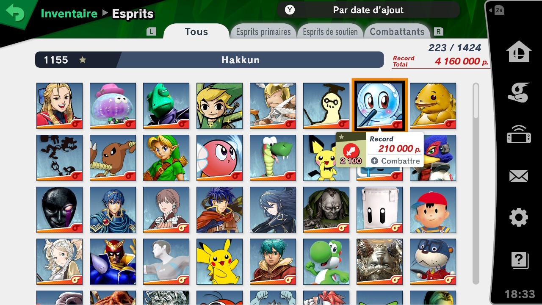Open the Smash home icon in sidebar
542x305 pixels.
tap(519, 51)
